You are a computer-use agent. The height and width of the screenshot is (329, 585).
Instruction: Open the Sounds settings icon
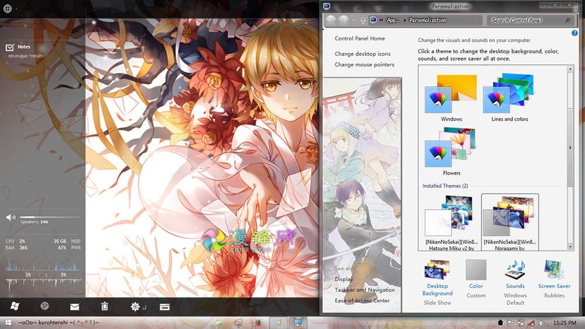click(x=515, y=270)
